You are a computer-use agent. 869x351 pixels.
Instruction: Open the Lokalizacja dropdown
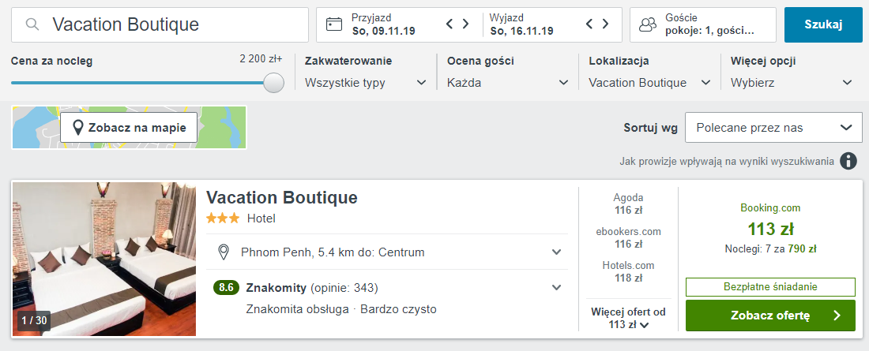pyautogui.click(x=650, y=83)
